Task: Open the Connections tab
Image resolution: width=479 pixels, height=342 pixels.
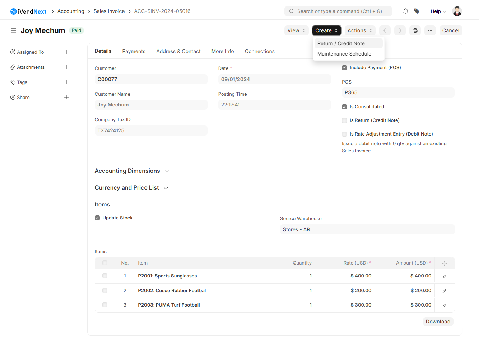Action: pyautogui.click(x=260, y=51)
